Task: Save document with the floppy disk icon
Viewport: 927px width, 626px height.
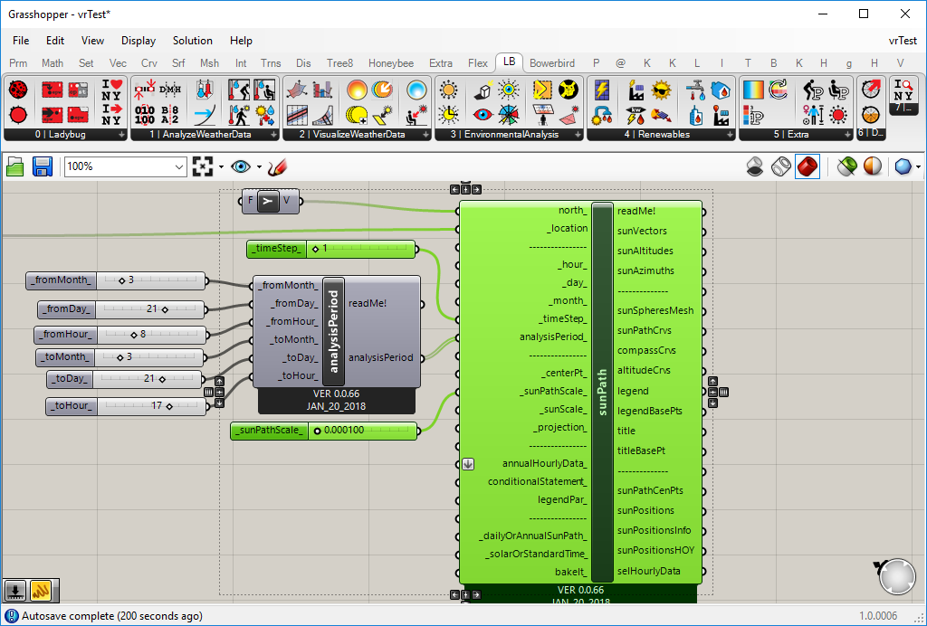Action: [43, 167]
